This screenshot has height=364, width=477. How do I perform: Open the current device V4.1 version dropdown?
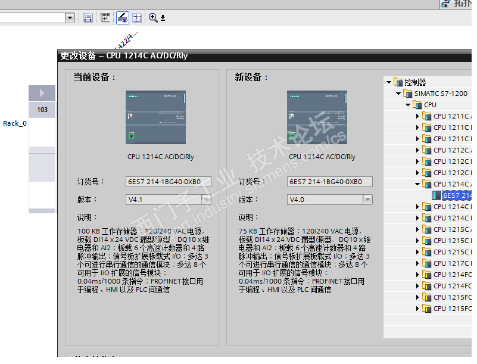(206, 200)
